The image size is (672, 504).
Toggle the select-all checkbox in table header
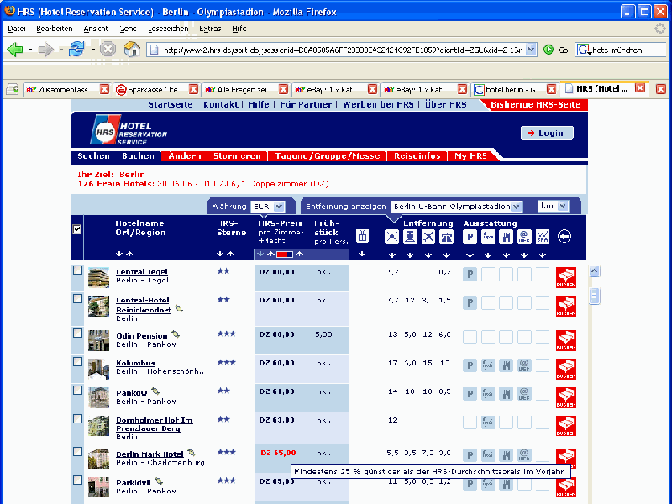(x=77, y=228)
